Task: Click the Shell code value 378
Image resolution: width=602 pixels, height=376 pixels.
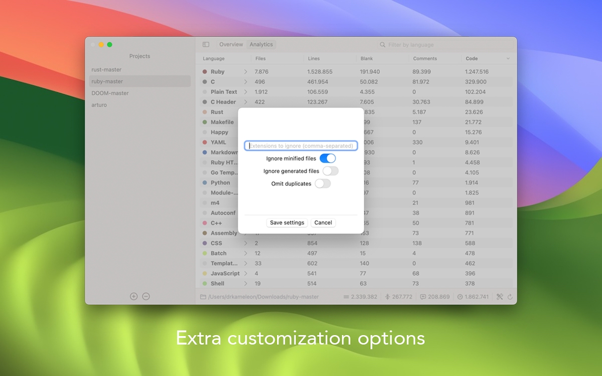Action: pyautogui.click(x=470, y=284)
